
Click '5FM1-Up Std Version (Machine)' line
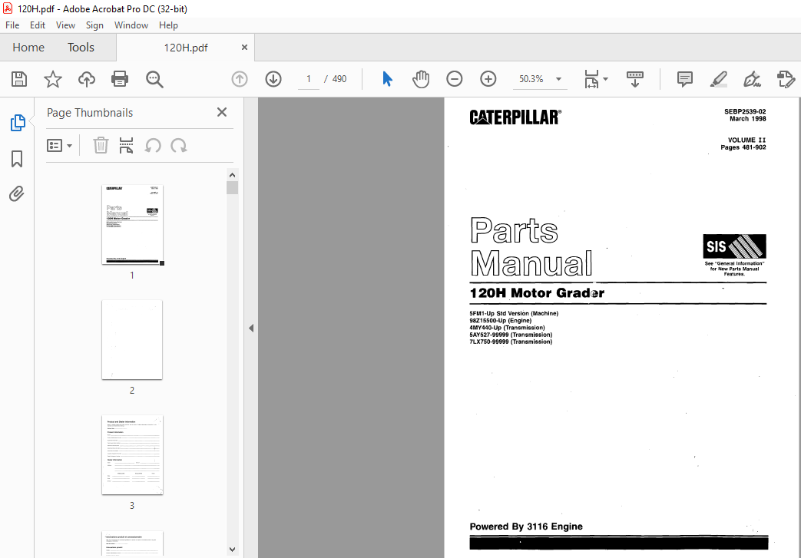(514, 313)
